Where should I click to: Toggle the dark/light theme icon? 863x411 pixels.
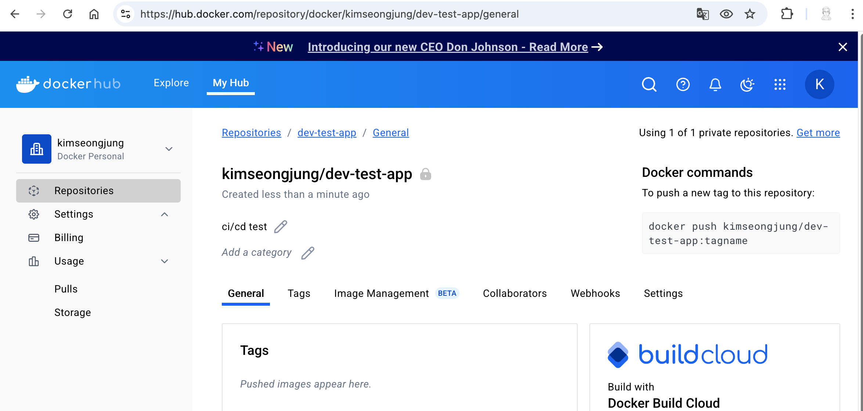pos(747,84)
